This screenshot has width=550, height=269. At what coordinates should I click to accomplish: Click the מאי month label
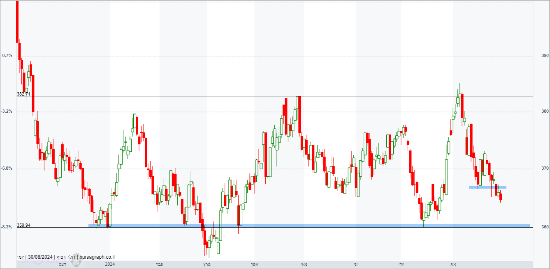pyautogui.click(x=304, y=264)
